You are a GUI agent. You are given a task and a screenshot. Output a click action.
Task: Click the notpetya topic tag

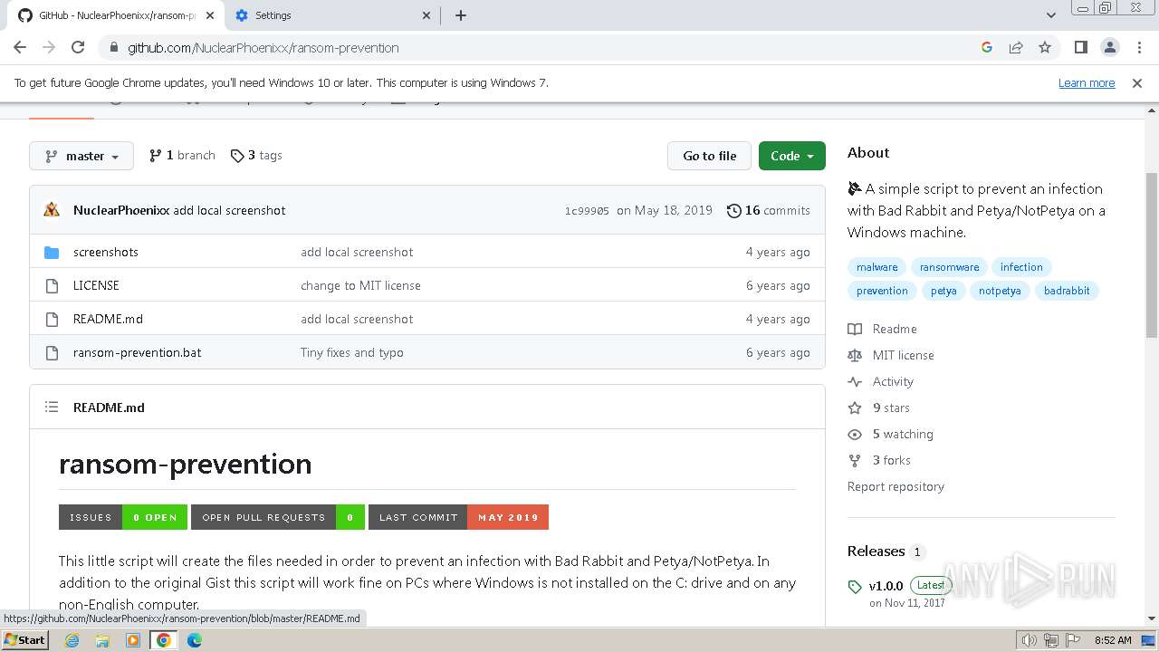click(x=1000, y=291)
